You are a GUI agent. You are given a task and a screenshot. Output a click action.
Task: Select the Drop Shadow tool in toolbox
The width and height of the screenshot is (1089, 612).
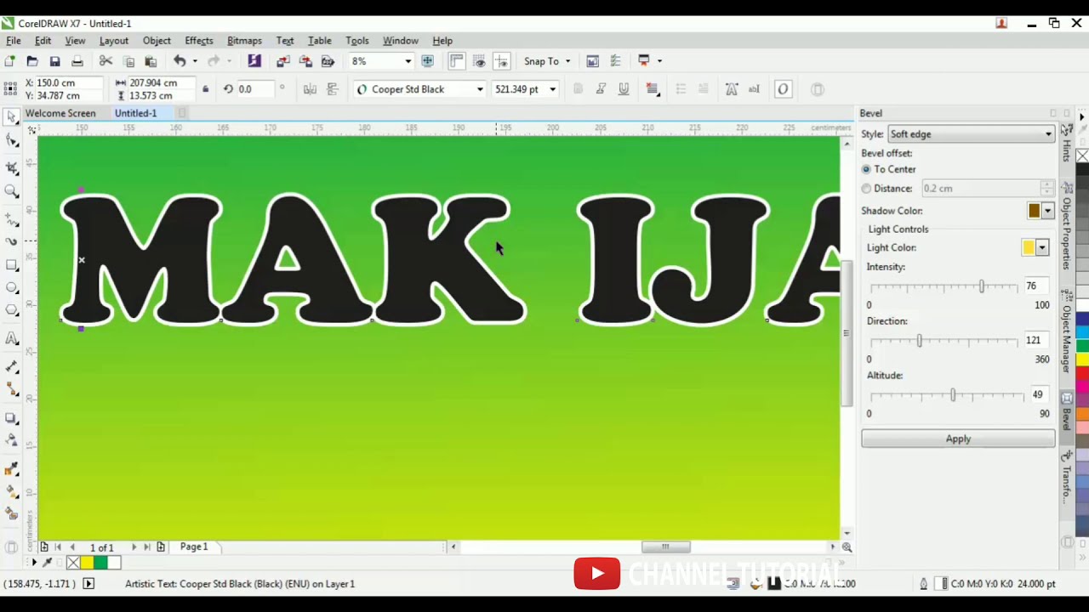click(12, 418)
